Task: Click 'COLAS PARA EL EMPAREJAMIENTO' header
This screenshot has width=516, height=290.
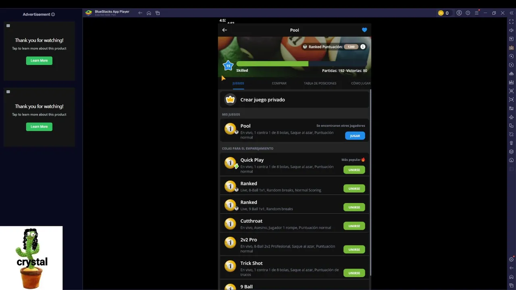Action: pyautogui.click(x=248, y=149)
